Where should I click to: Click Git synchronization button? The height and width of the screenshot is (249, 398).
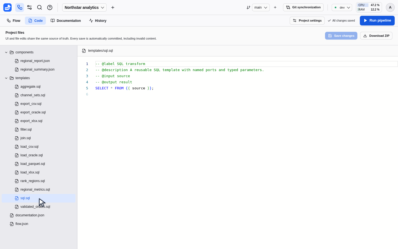point(303,7)
